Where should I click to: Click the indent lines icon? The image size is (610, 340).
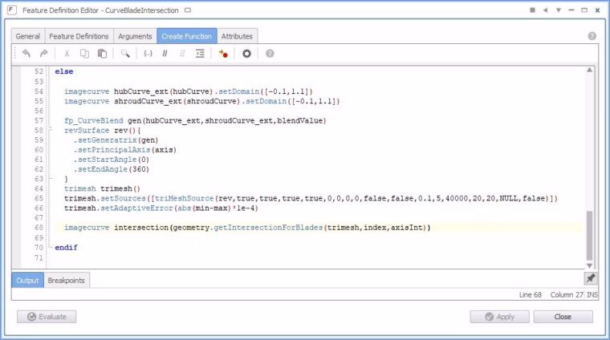pos(200,53)
